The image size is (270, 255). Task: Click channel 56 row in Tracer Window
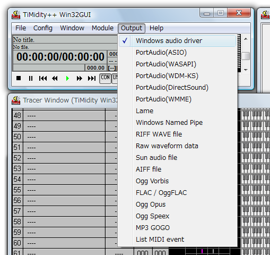(x=65, y=201)
